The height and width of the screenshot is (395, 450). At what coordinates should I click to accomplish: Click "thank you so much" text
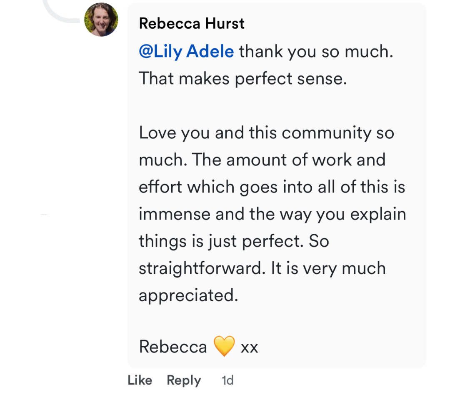(316, 52)
